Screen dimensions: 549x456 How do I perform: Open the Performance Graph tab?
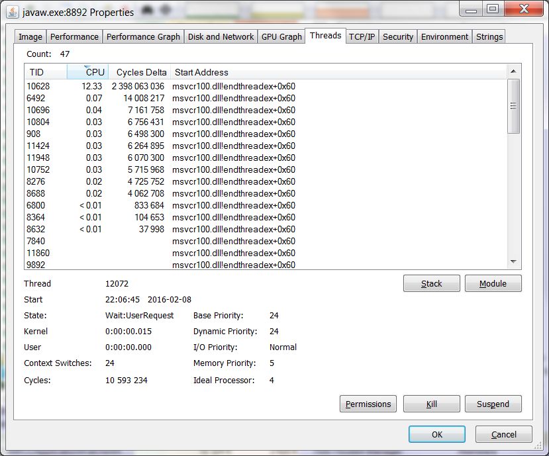pos(143,37)
